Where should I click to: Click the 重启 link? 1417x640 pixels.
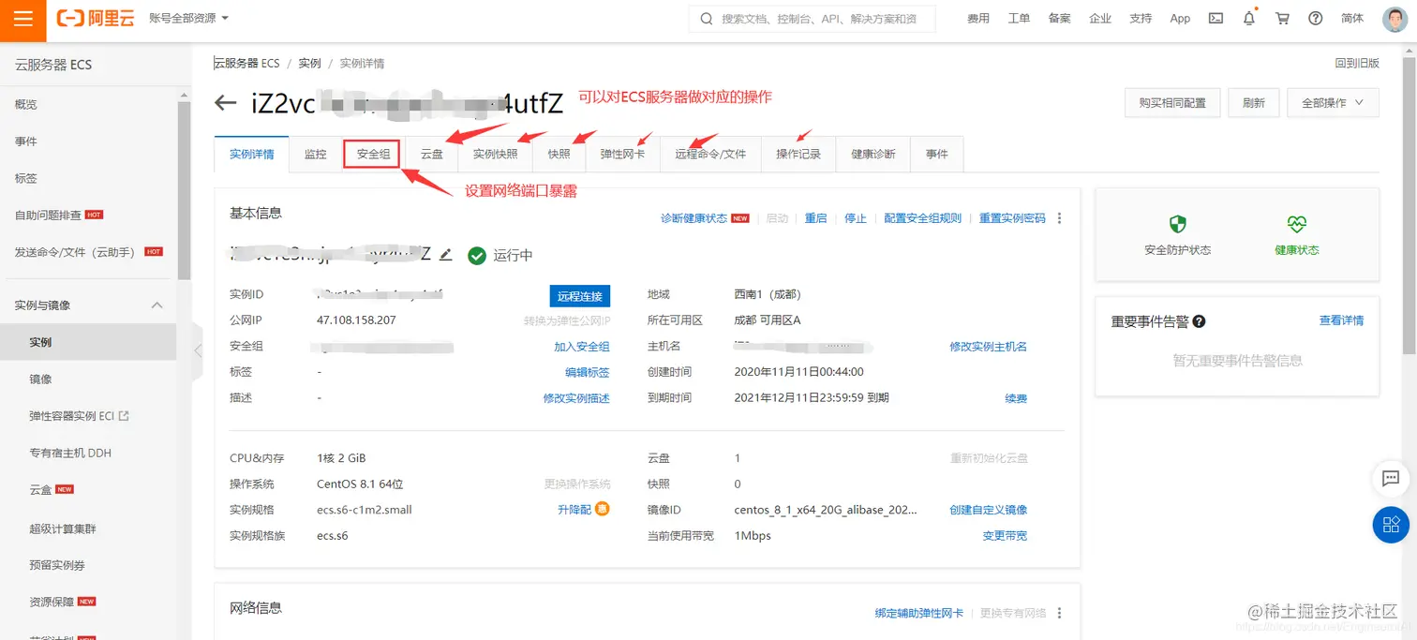(x=815, y=218)
